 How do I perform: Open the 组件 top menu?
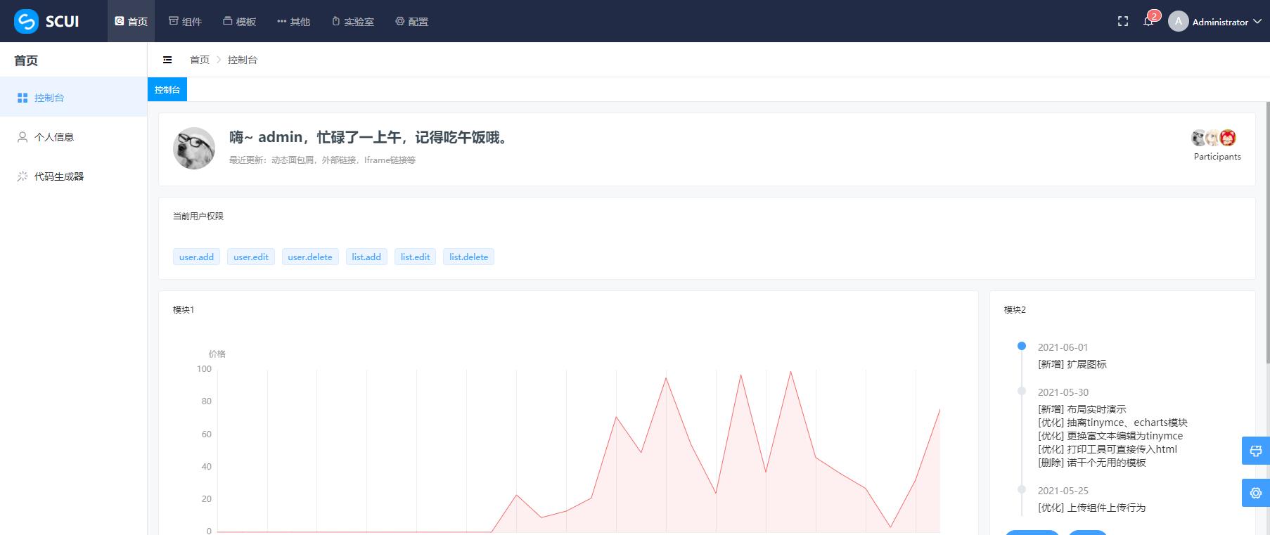185,22
